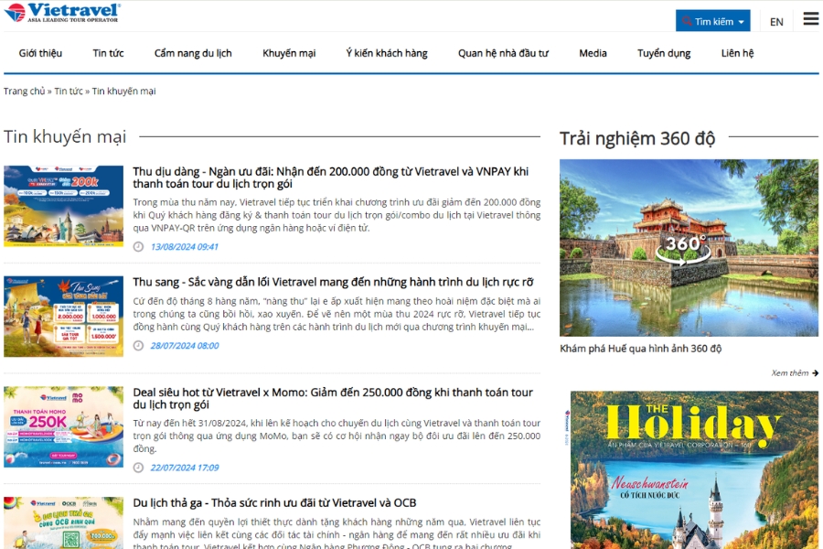The width and height of the screenshot is (823, 549).
Task: Open the VNPAY 200.000 đồng article title
Action: pyautogui.click(x=331, y=178)
